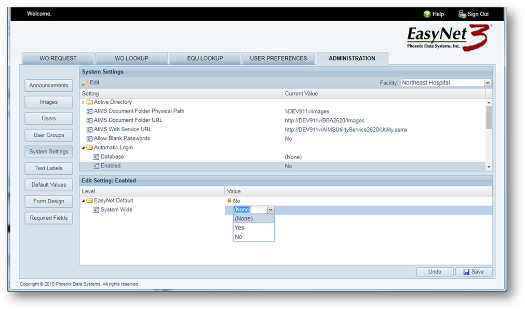Collapse the Automatic Login tree node
Image resolution: width=525 pixels, height=310 pixels.
coord(83,148)
